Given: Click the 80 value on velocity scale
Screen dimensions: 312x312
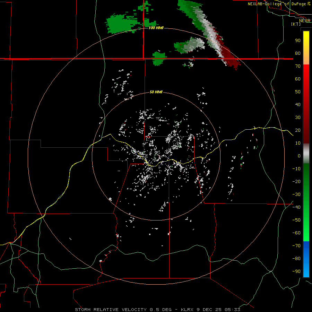Looking at the screenshot, I should point(298,53).
